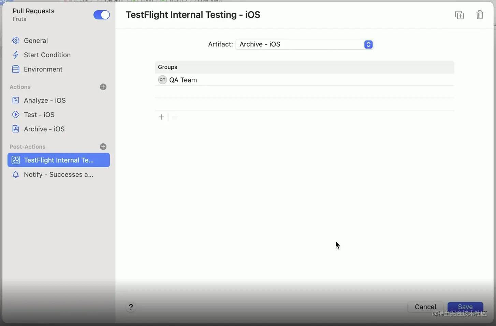This screenshot has width=496, height=326.
Task: Click the Groups column header
Action: click(x=304, y=67)
